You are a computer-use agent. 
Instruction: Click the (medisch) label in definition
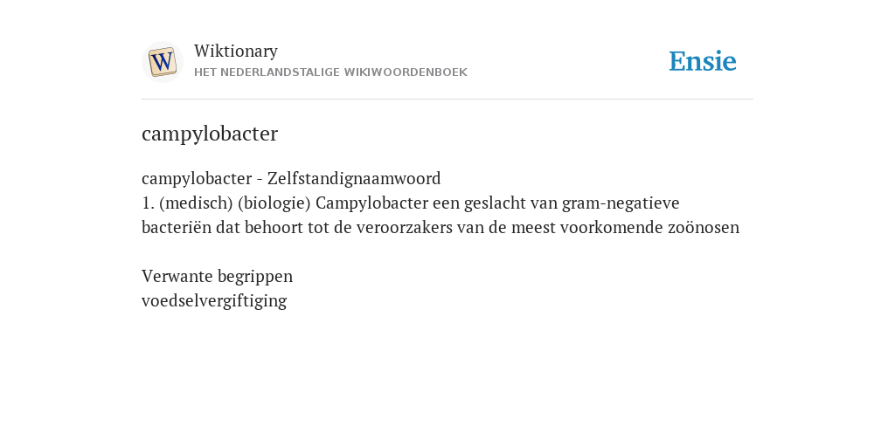[196, 203]
